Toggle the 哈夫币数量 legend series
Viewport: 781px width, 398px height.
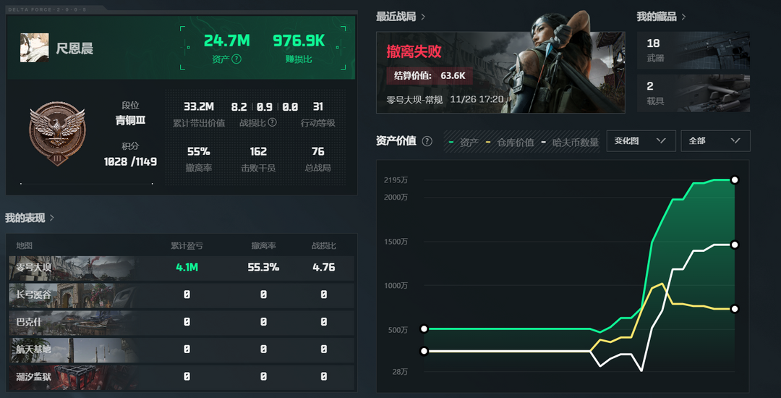[571, 143]
